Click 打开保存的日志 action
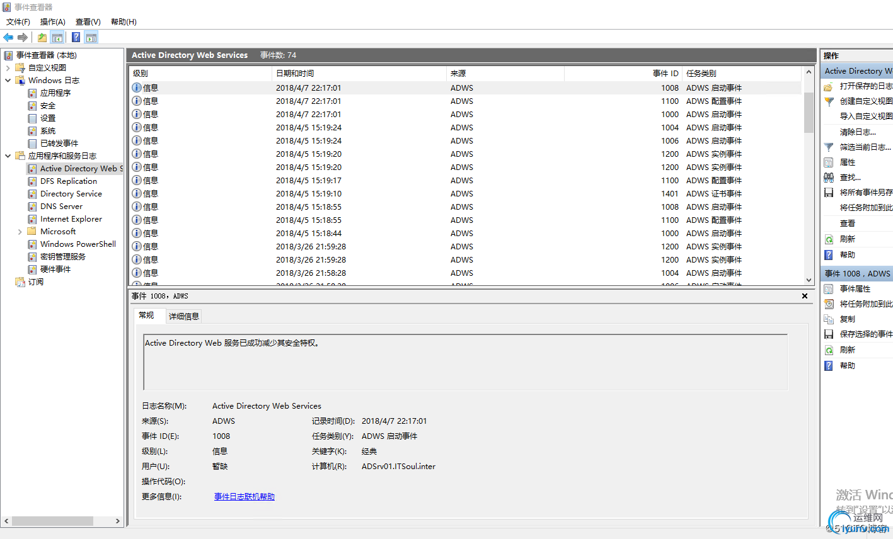893x539 pixels. 865,86
